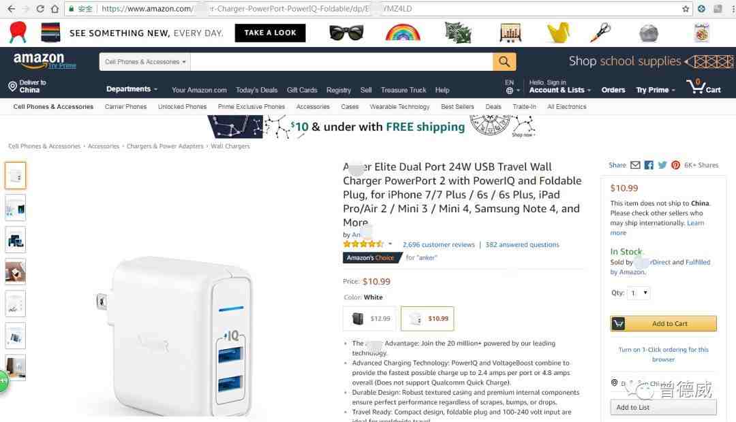Open Cell Phones & Accessories search category dropdown
The width and height of the screenshot is (736, 422).
click(x=145, y=62)
